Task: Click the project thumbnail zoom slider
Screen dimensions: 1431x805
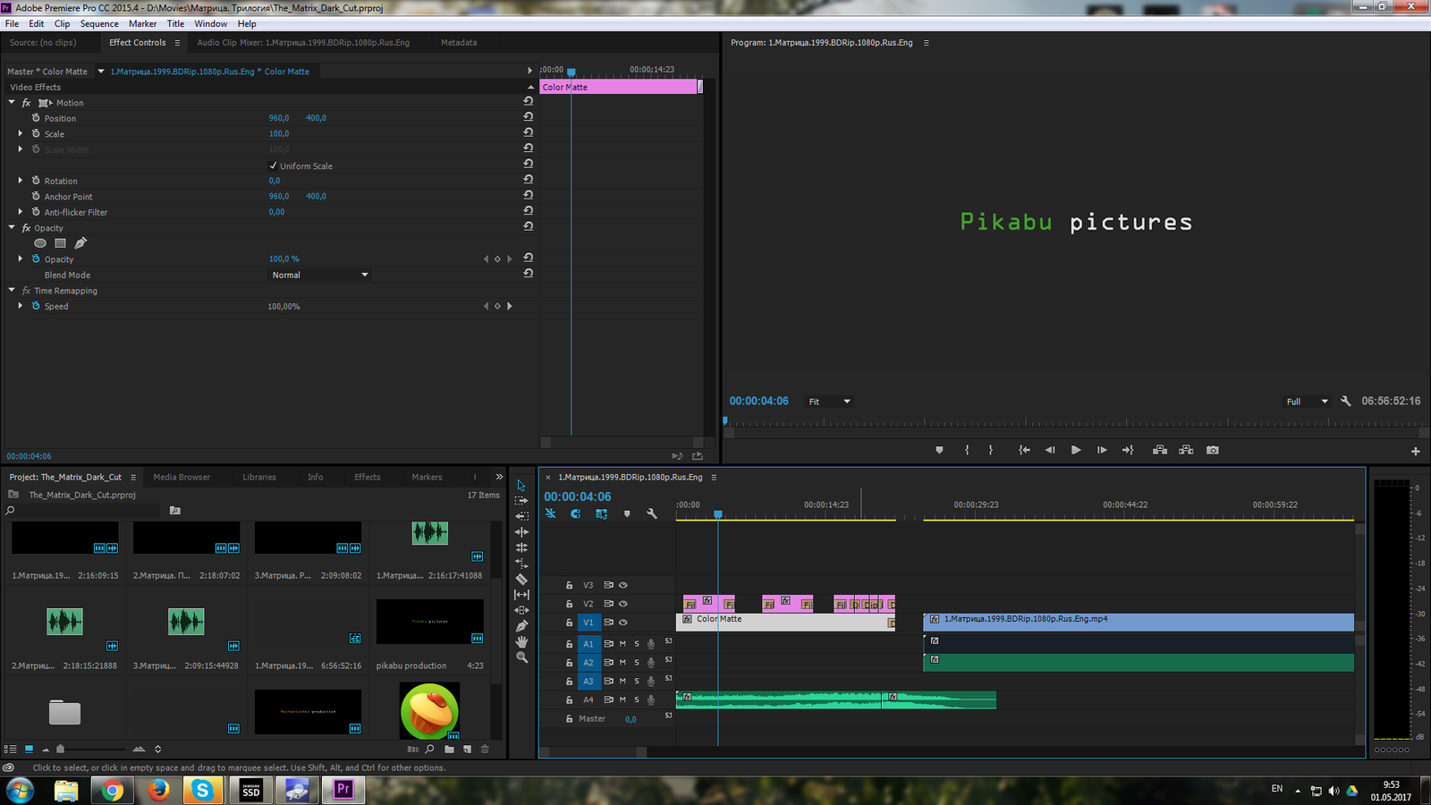Action: coord(60,749)
